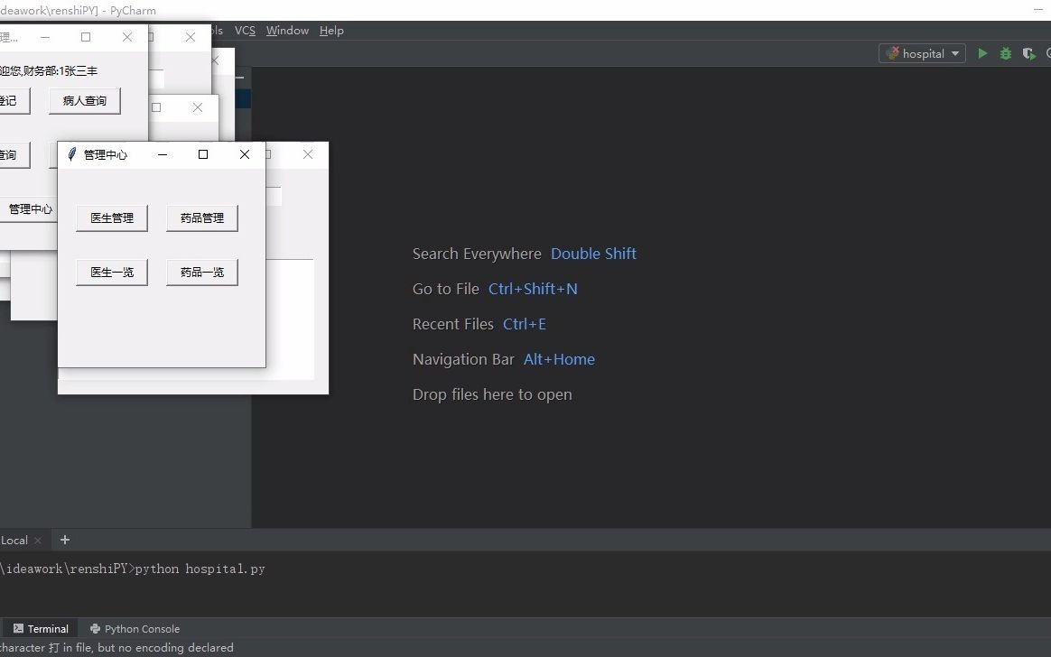
Task: Click the 医生一览 button
Action: tap(111, 272)
